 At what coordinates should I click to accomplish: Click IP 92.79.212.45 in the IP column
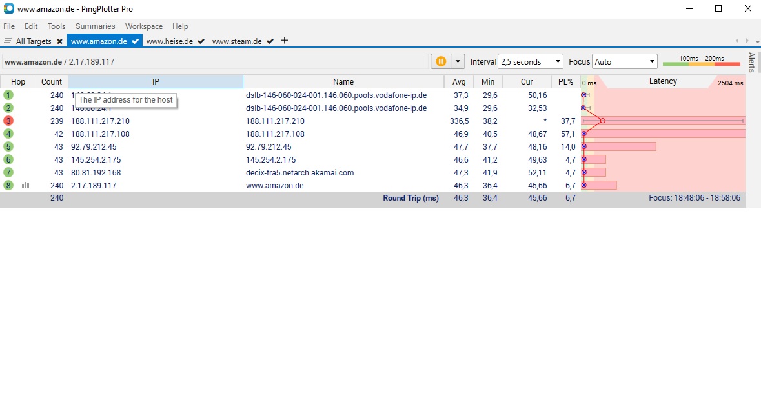point(94,147)
